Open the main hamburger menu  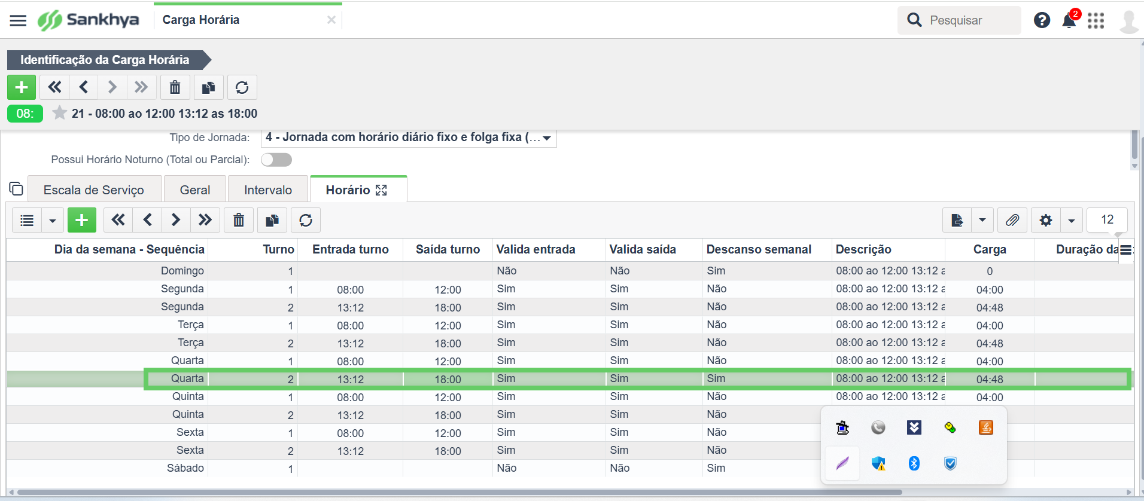[18, 20]
